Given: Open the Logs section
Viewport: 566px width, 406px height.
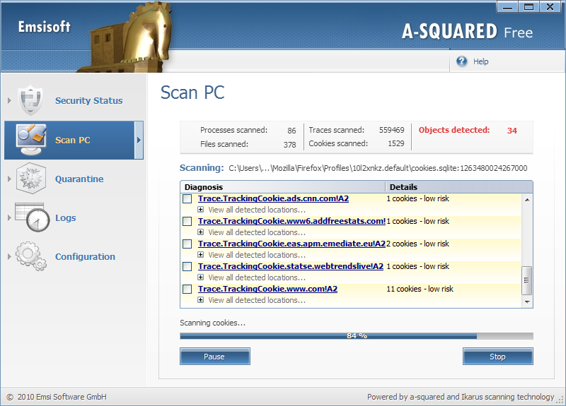Looking at the screenshot, I should tap(65, 218).
